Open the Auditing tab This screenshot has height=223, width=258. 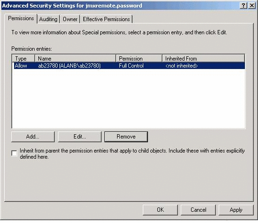(x=48, y=19)
